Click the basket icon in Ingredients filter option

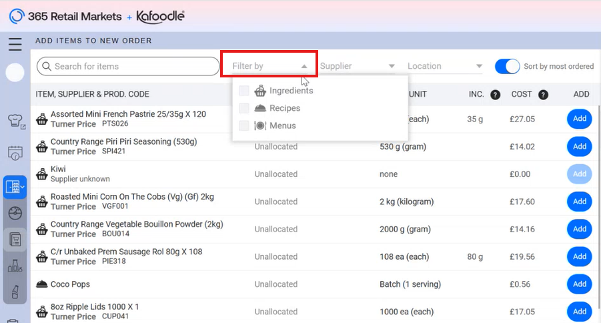point(260,91)
